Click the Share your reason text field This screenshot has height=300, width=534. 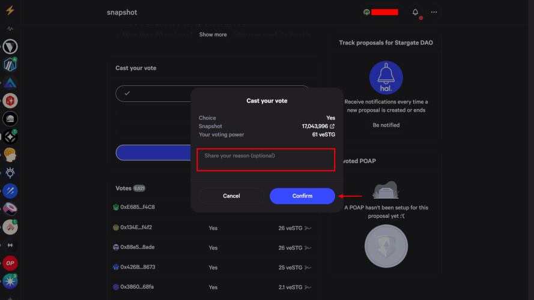pyautogui.click(x=266, y=160)
